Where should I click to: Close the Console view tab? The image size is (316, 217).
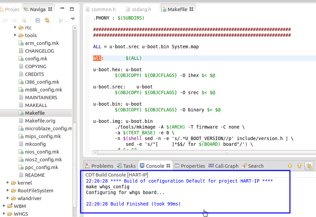168,166
